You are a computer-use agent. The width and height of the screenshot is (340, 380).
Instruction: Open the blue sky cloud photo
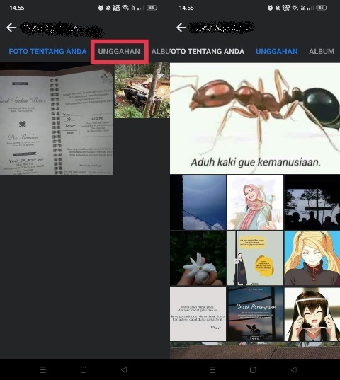(198, 202)
